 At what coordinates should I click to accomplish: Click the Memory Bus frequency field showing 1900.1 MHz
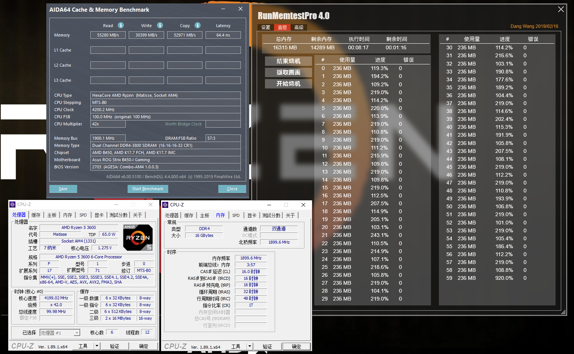click(x=108, y=138)
